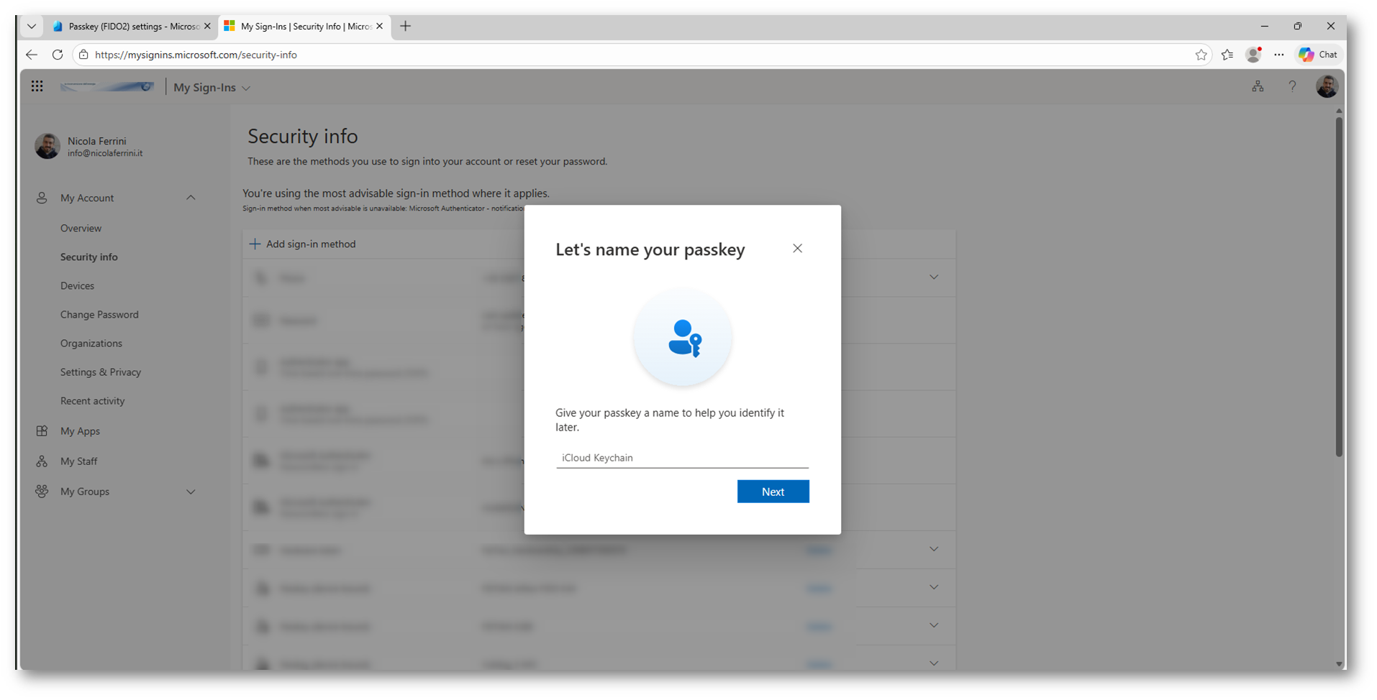Click the My Groups sidebar icon
The height and width of the screenshot is (700, 1377).
(42, 492)
